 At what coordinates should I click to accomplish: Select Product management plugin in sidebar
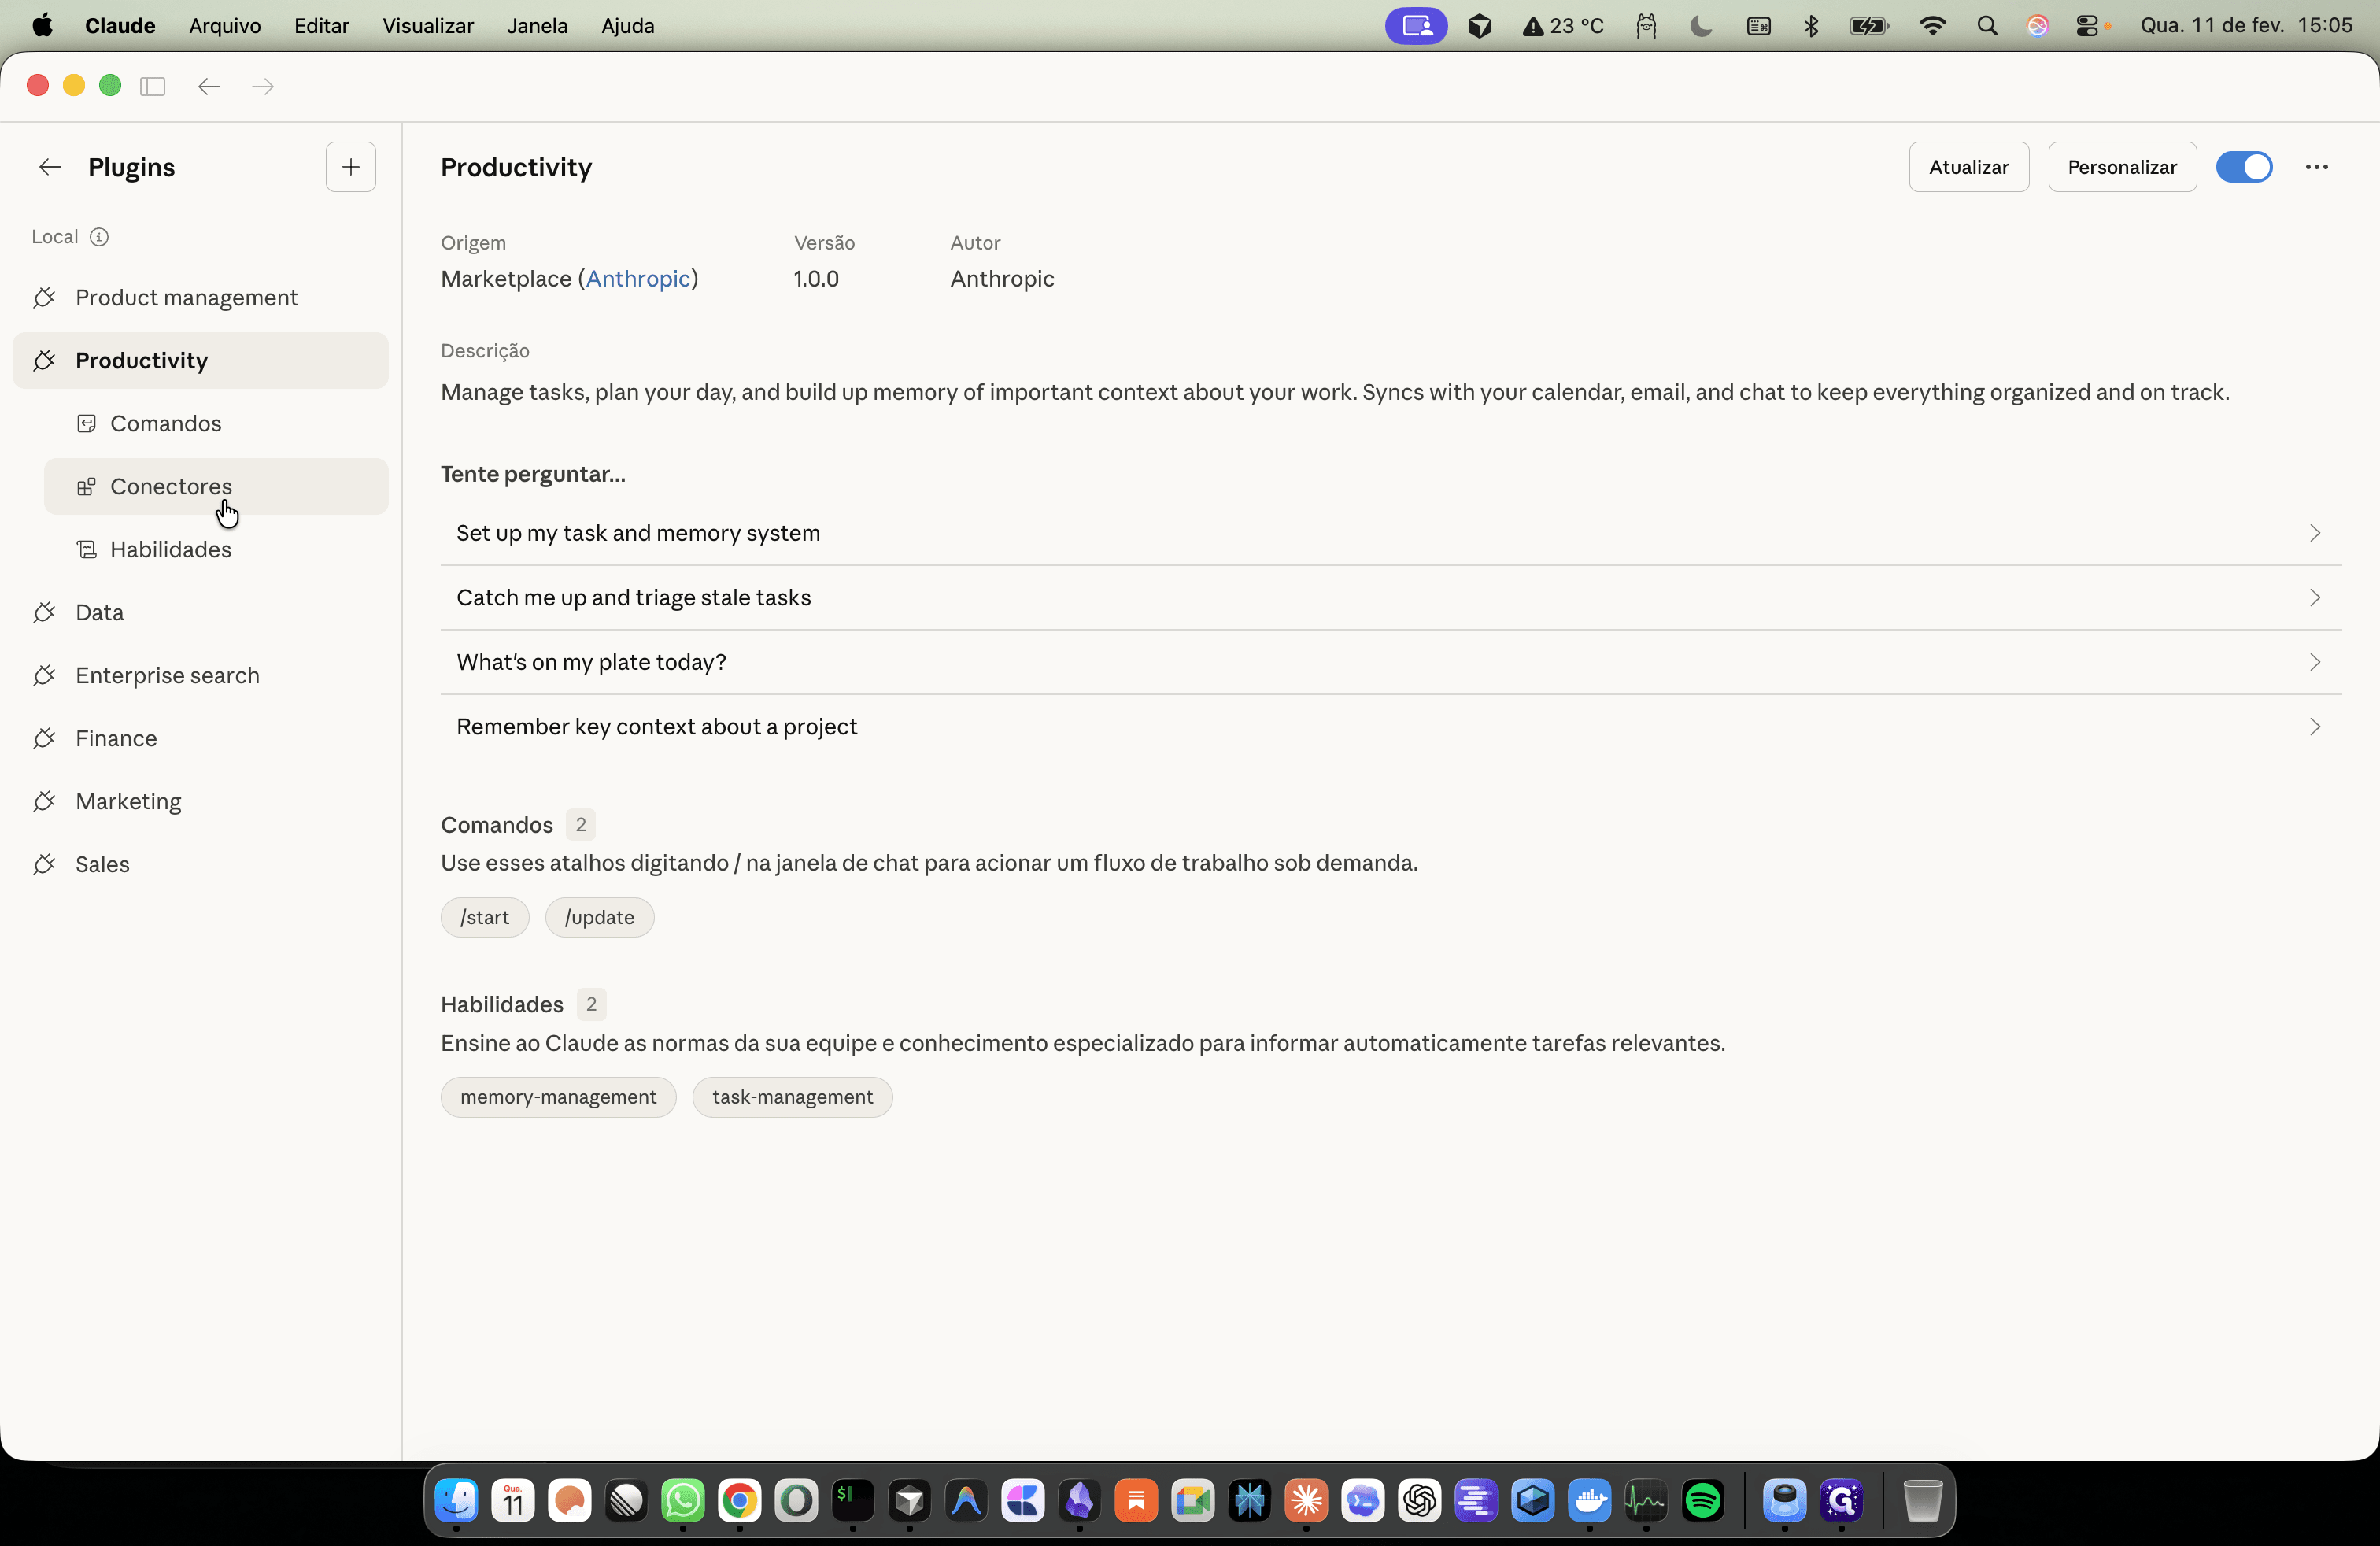[x=200, y=298]
